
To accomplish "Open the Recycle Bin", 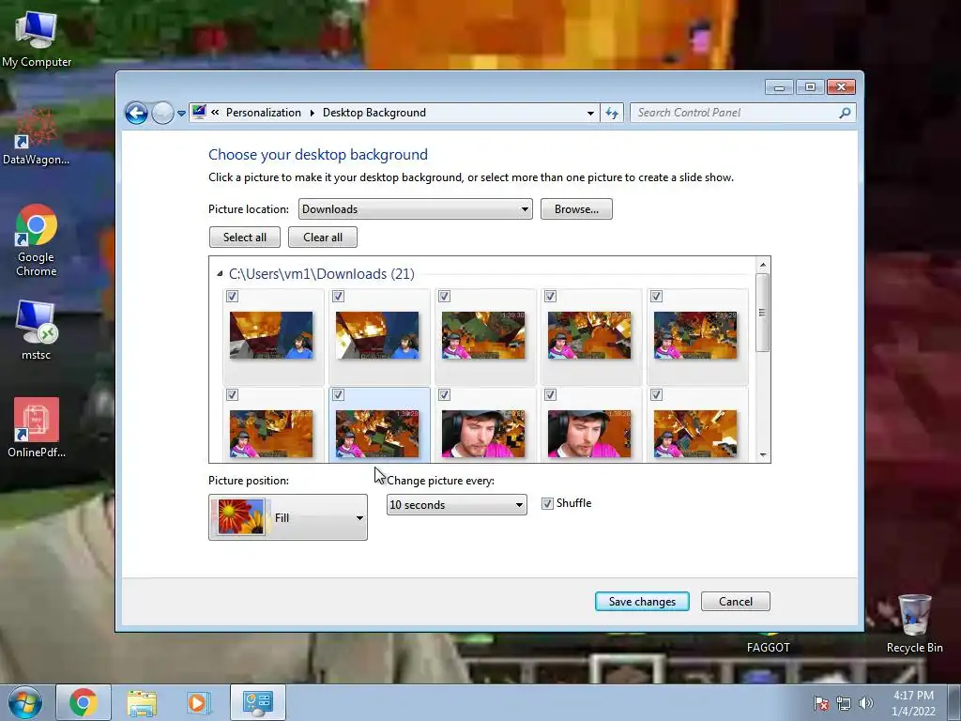I will point(914,623).
